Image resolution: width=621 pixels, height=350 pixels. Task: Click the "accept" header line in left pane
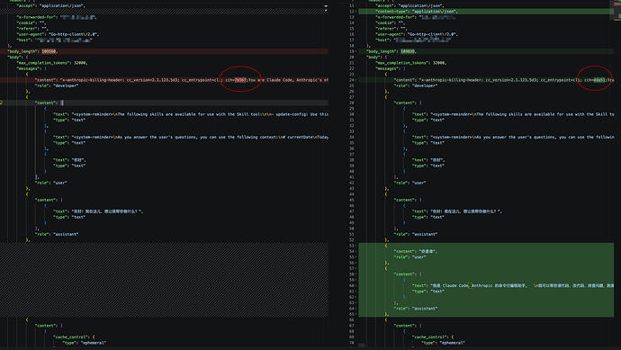50,5
